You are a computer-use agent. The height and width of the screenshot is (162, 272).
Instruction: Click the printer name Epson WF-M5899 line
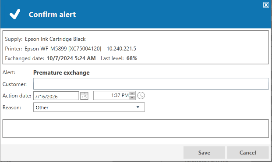pyautogui.click(x=80, y=49)
